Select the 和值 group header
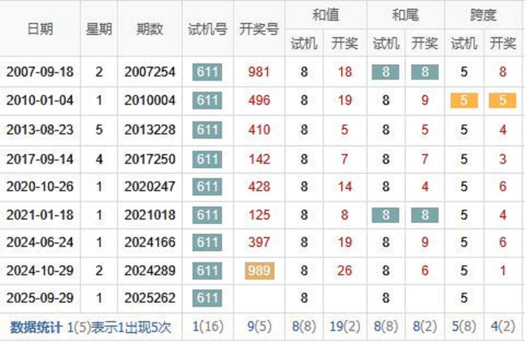The width and height of the screenshot is (525, 343). click(325, 15)
